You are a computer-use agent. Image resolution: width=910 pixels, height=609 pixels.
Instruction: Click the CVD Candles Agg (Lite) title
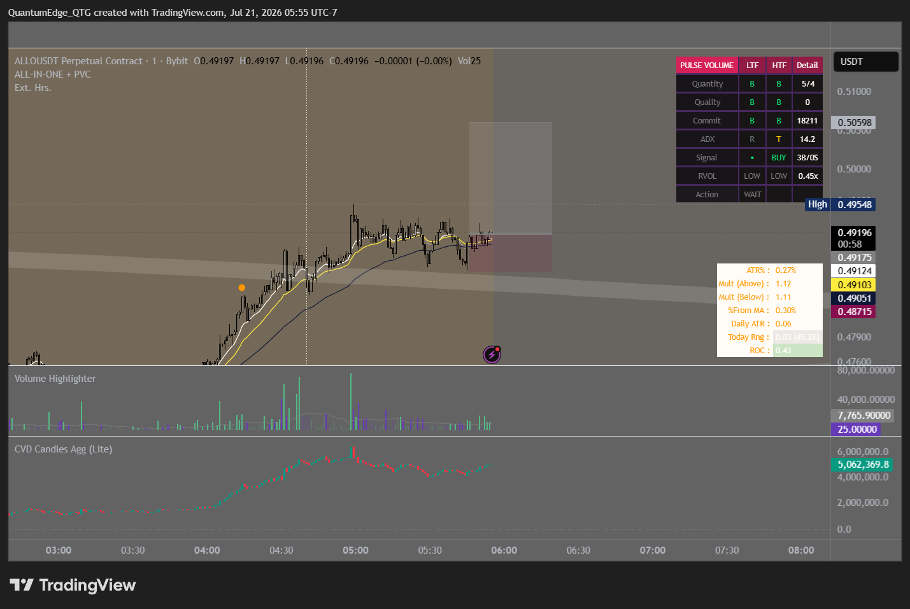tap(64, 449)
